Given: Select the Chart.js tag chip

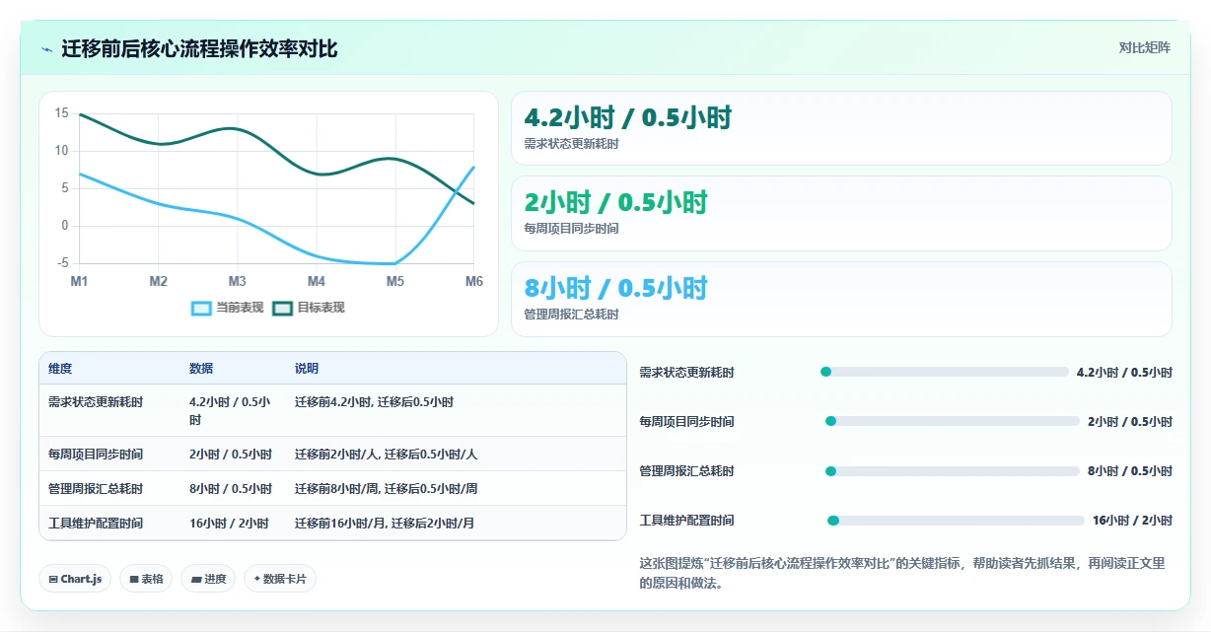Looking at the screenshot, I should click(x=76, y=579).
